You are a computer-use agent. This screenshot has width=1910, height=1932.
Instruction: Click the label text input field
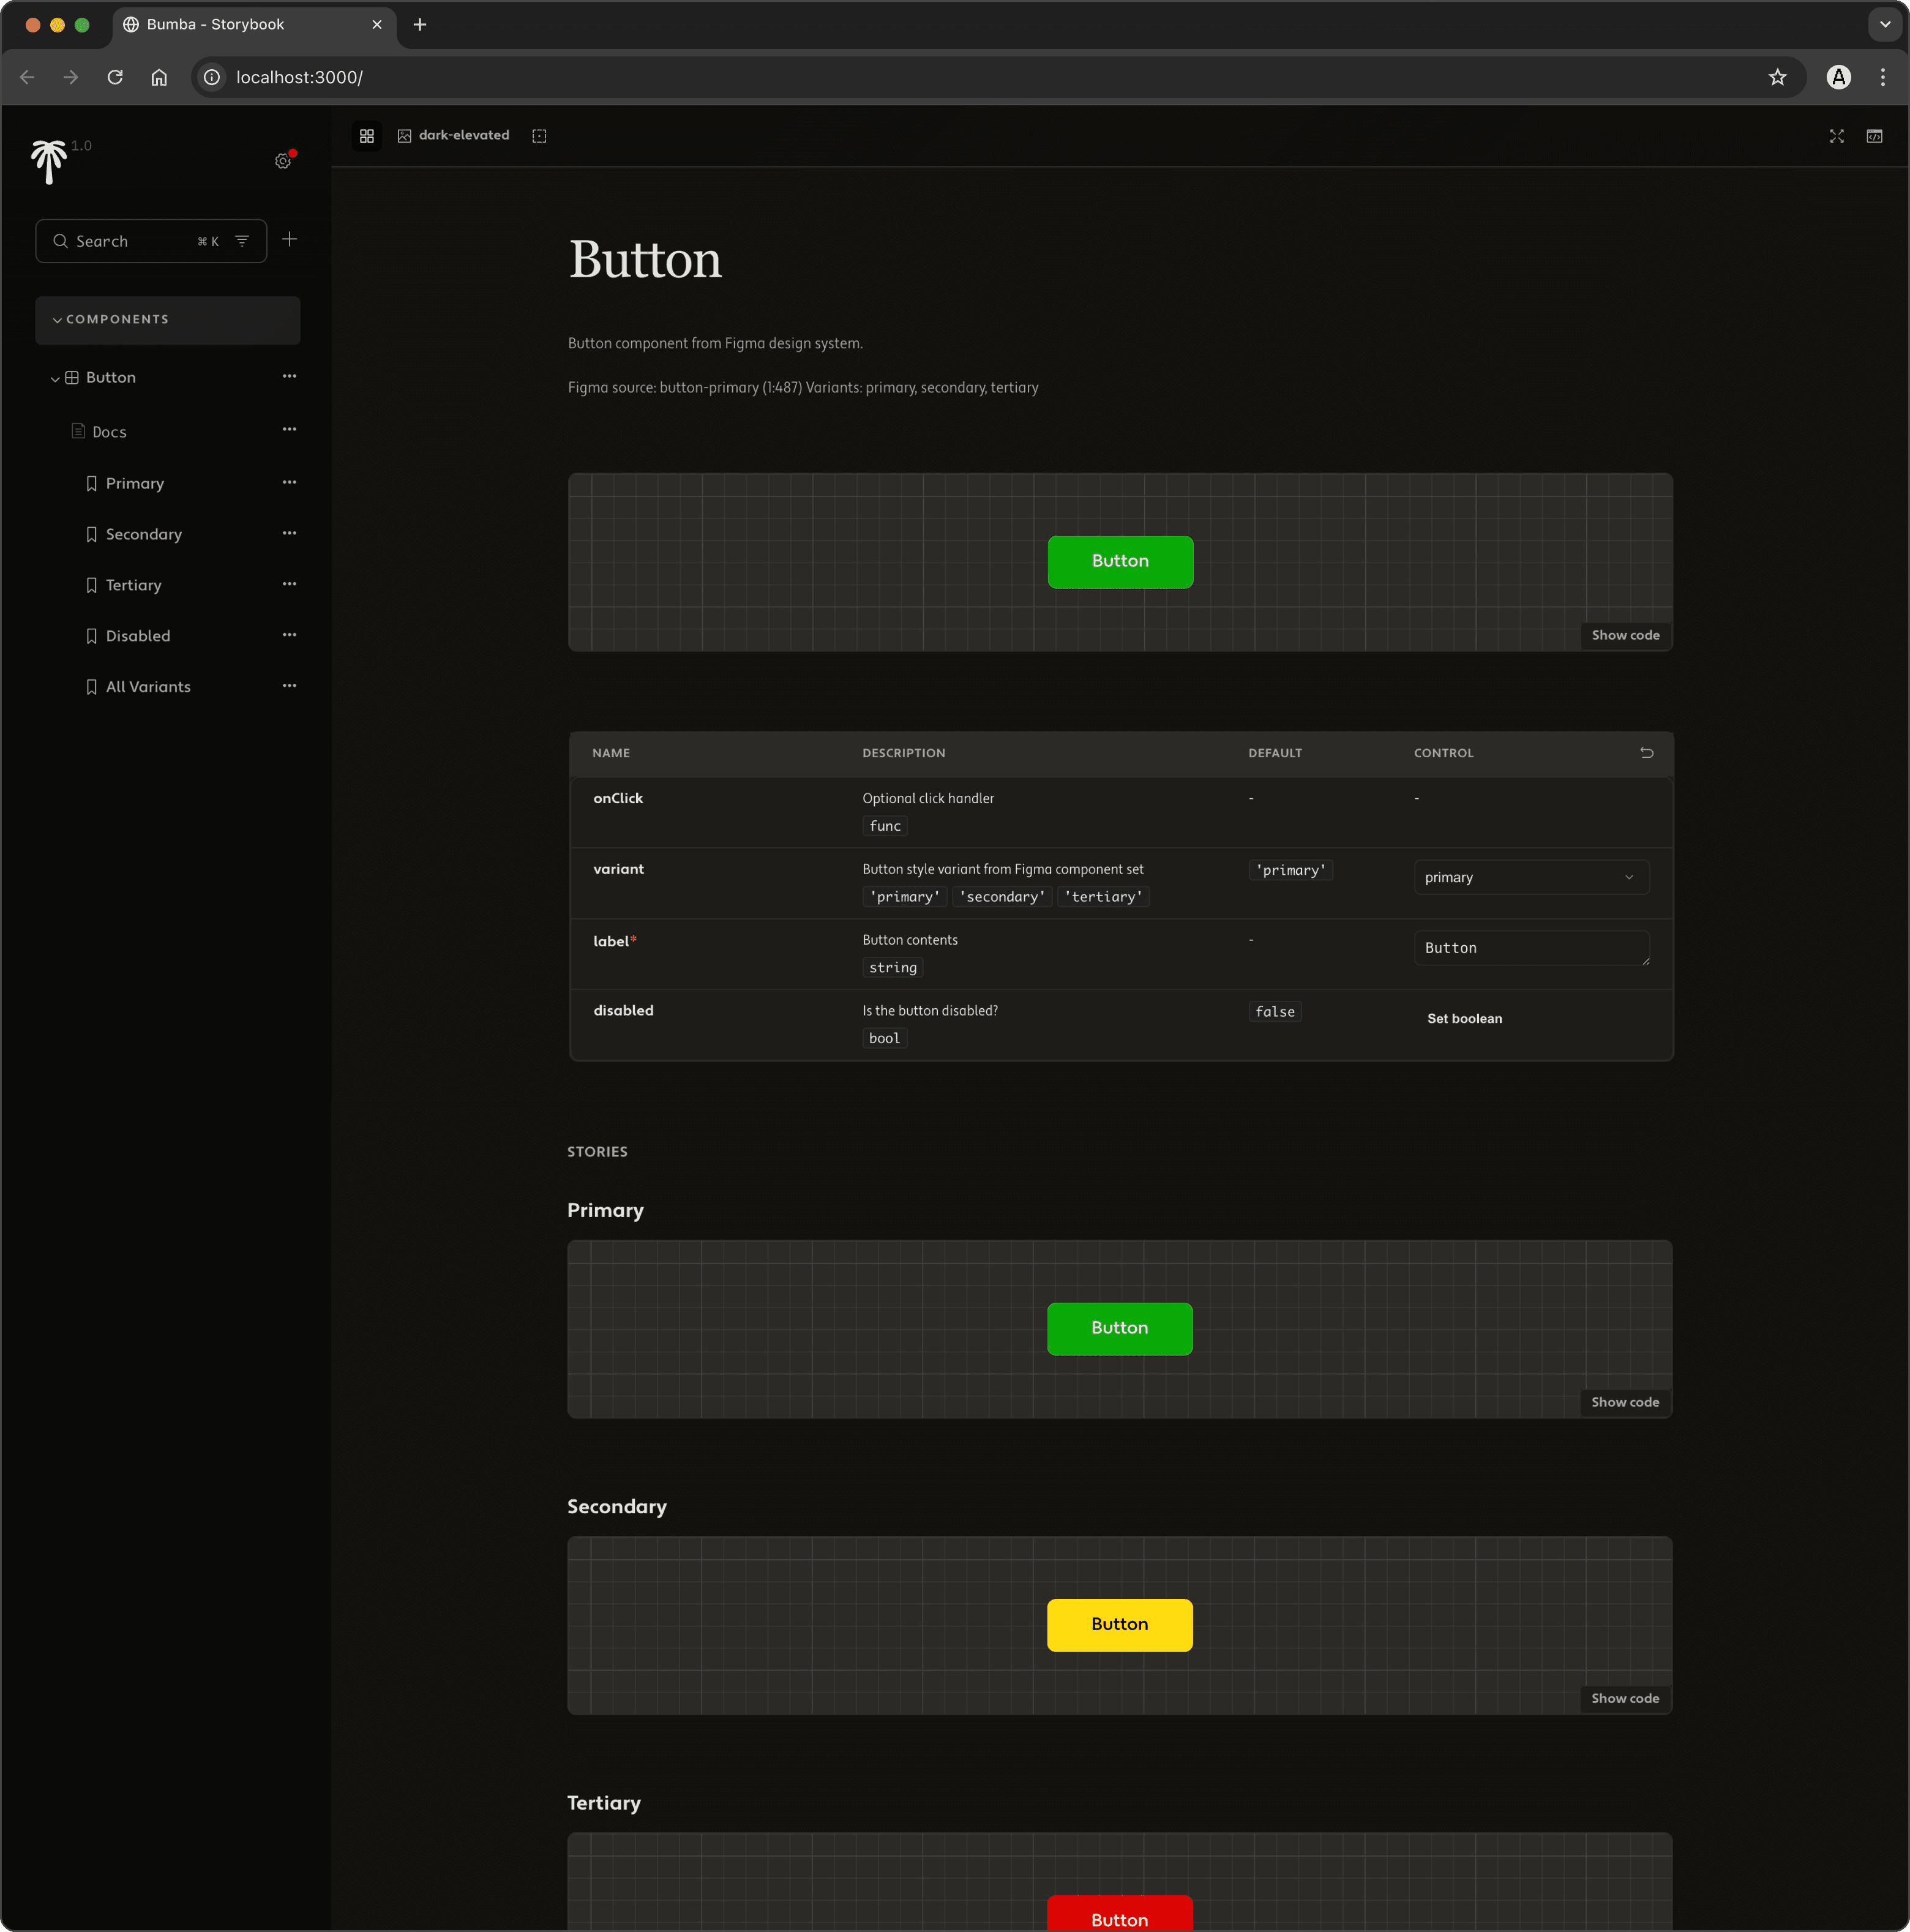pos(1530,948)
